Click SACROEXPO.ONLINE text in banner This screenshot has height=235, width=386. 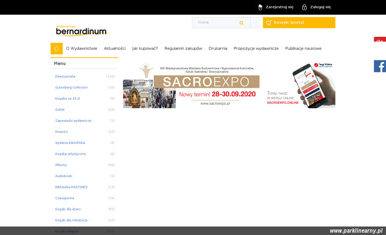point(283,102)
